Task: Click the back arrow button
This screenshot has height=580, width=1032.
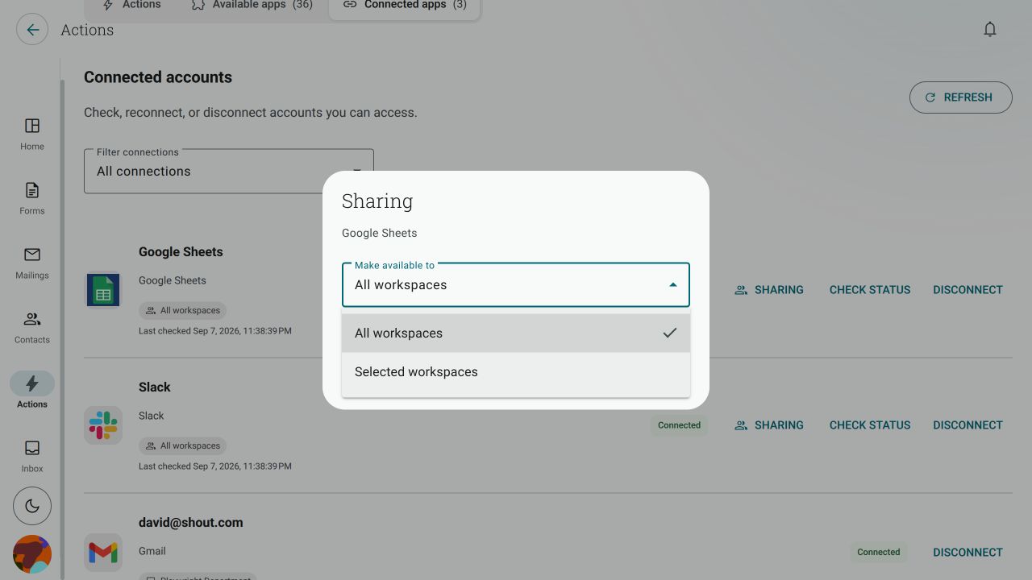Action: click(32, 30)
